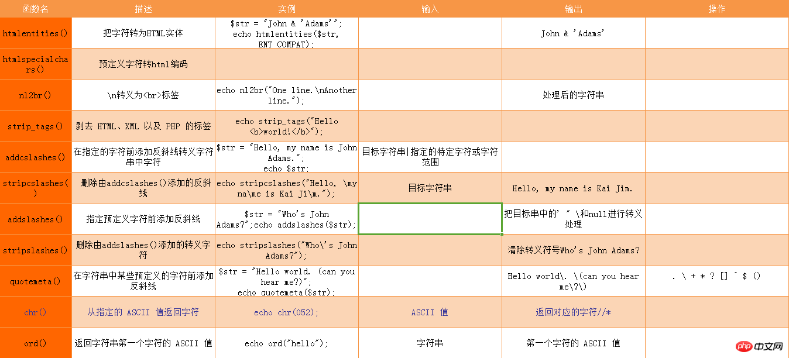Select the strip_tags() function name cell
Screen dimensions: 789x358
click(36, 126)
